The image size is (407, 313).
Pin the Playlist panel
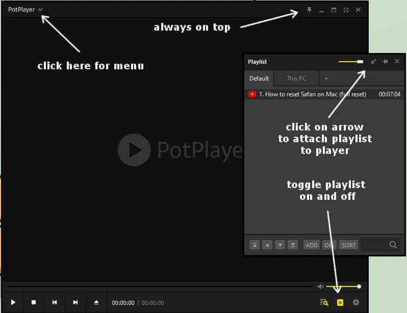(385, 62)
